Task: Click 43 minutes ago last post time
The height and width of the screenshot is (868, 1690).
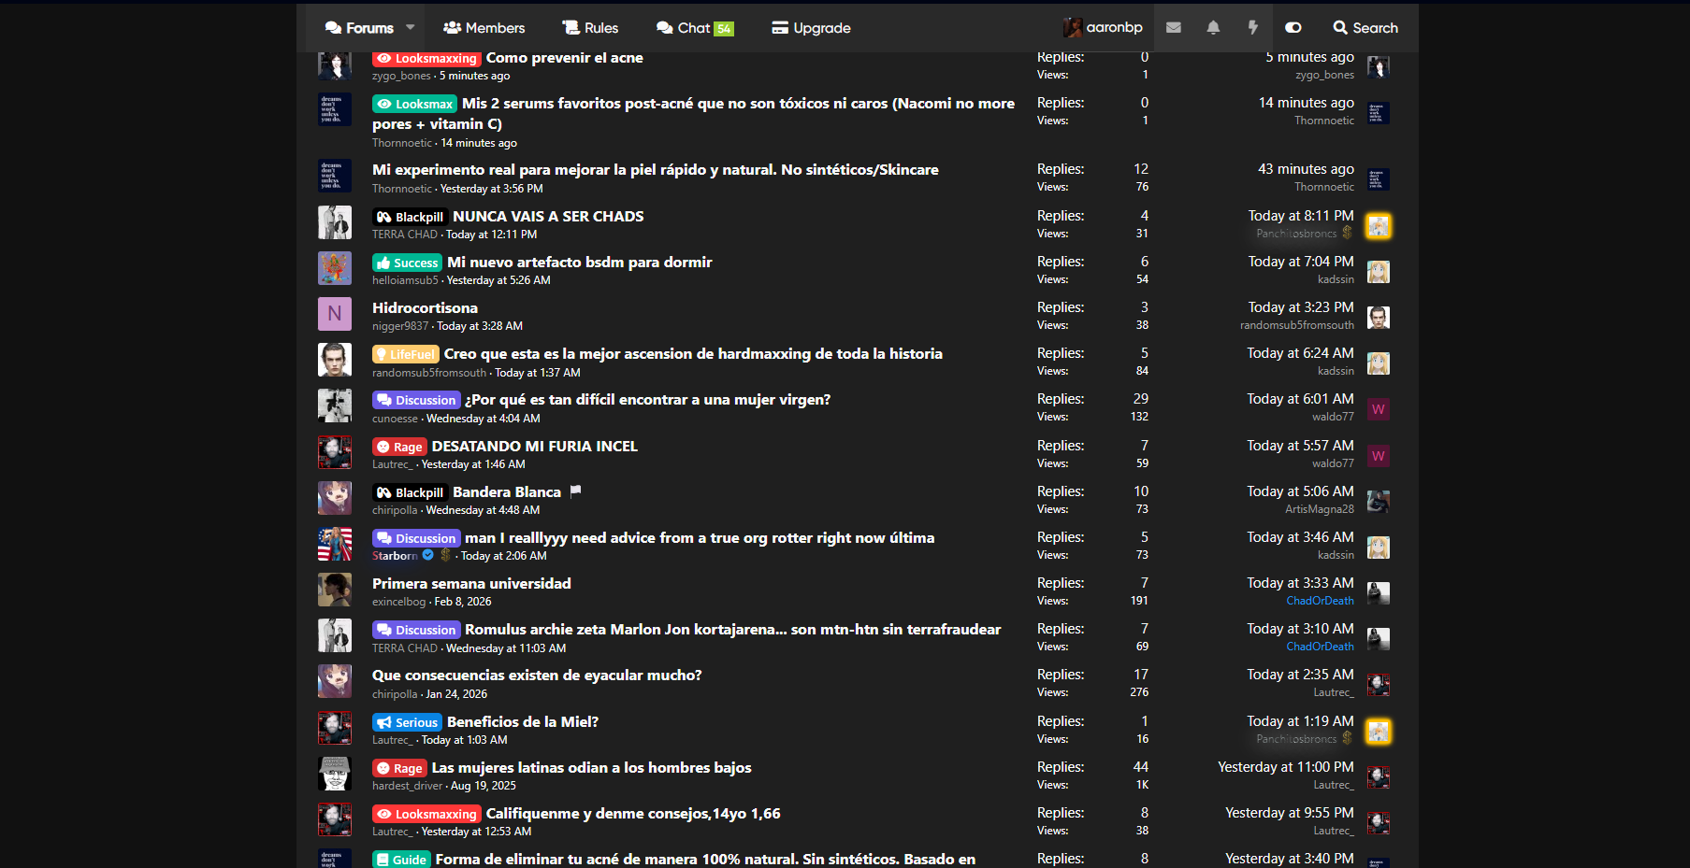Action: tap(1306, 169)
